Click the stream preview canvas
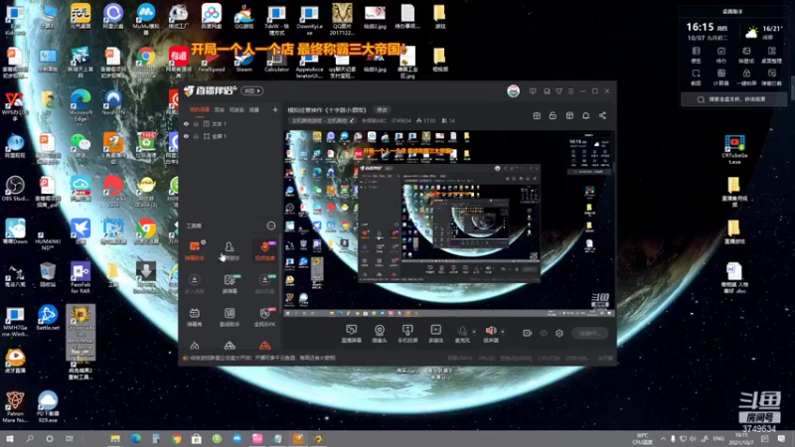This screenshot has height=447, width=795. 449,224
